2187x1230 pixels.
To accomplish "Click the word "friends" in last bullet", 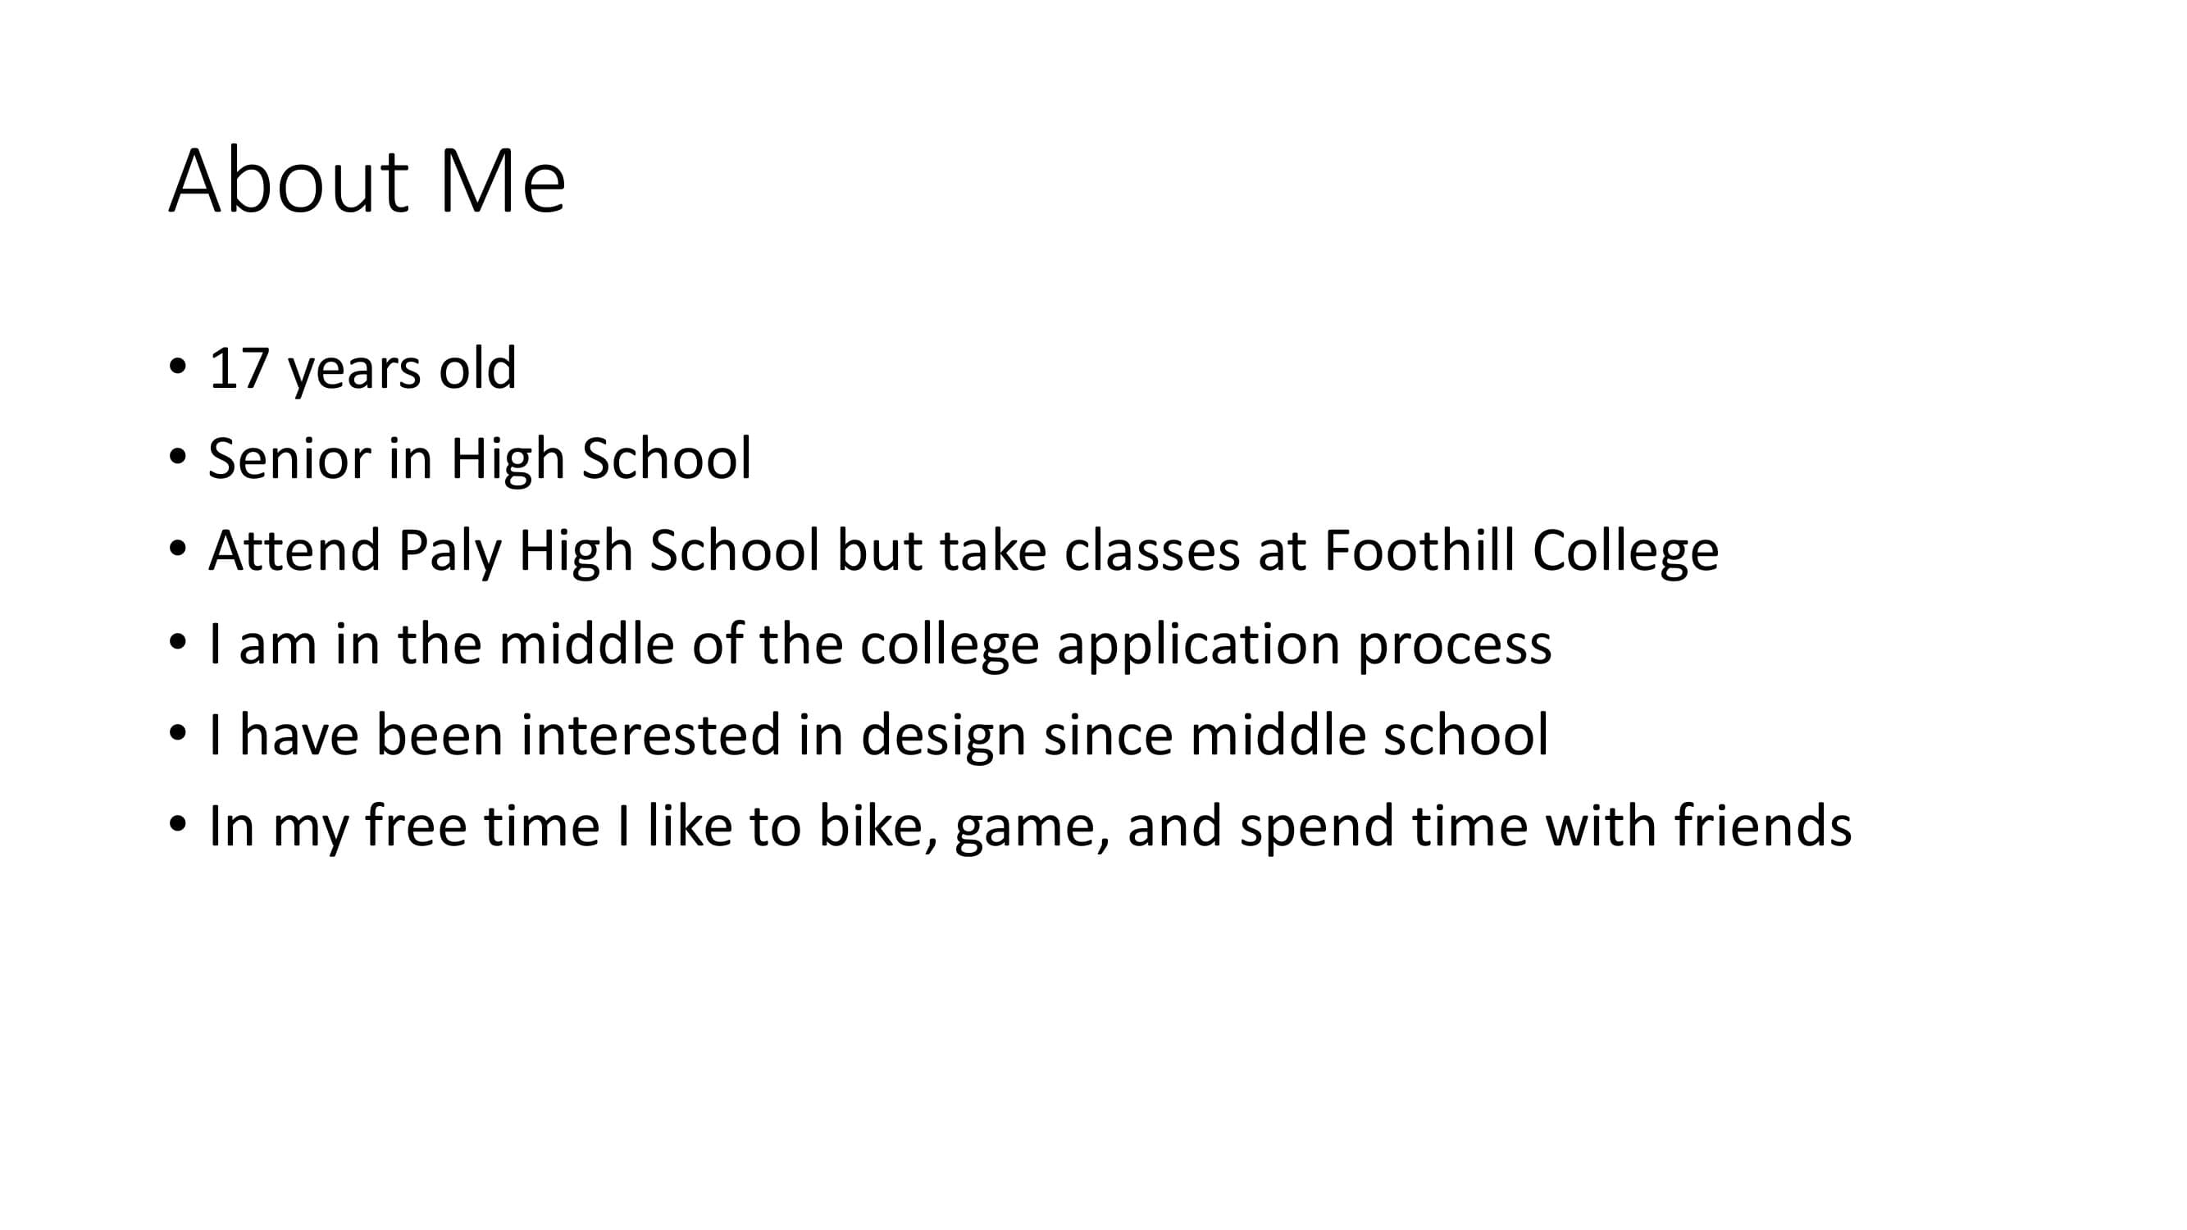I will pyautogui.click(x=1762, y=825).
